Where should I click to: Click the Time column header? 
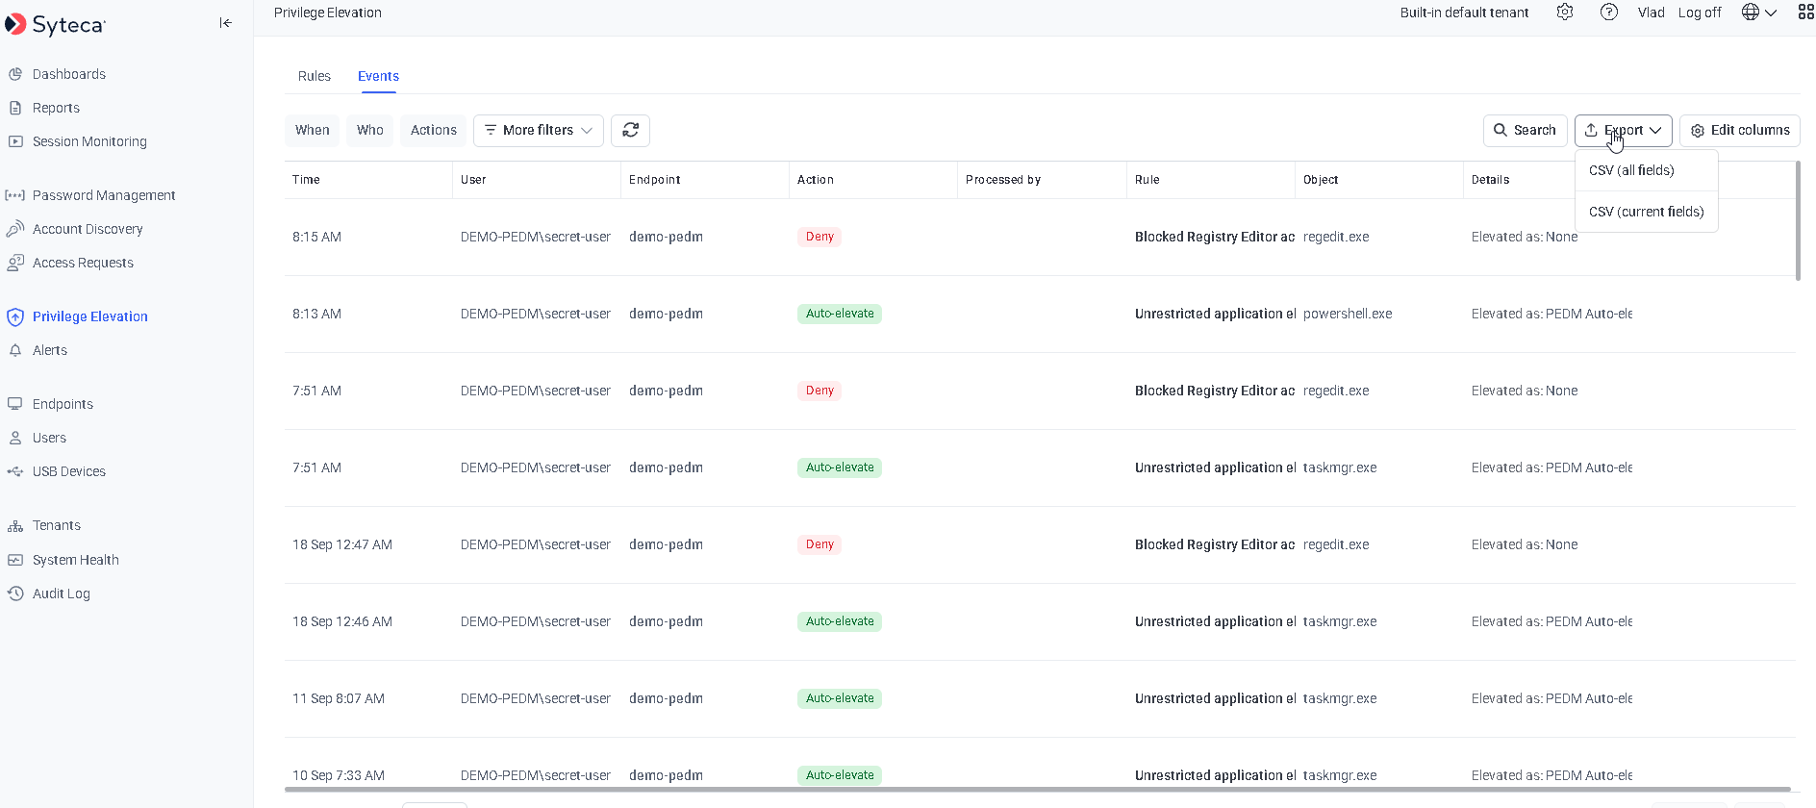[x=368, y=180]
